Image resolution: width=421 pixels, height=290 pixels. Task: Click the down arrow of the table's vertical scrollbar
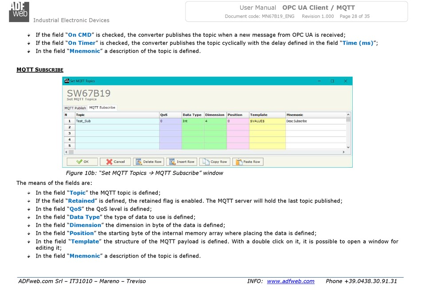[x=348, y=147]
